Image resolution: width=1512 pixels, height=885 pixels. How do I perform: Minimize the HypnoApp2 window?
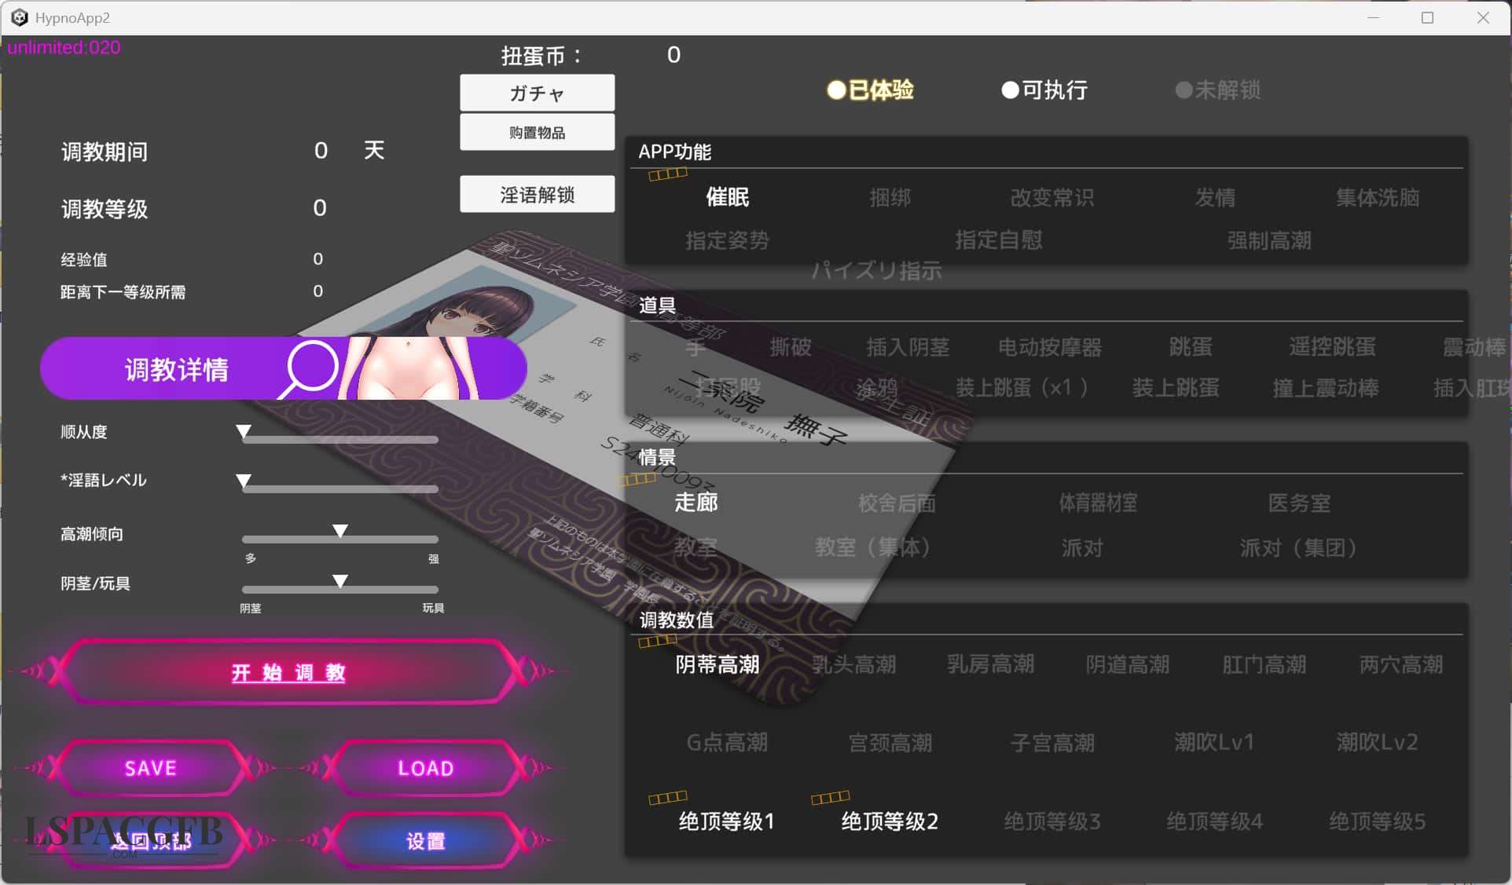(1373, 17)
